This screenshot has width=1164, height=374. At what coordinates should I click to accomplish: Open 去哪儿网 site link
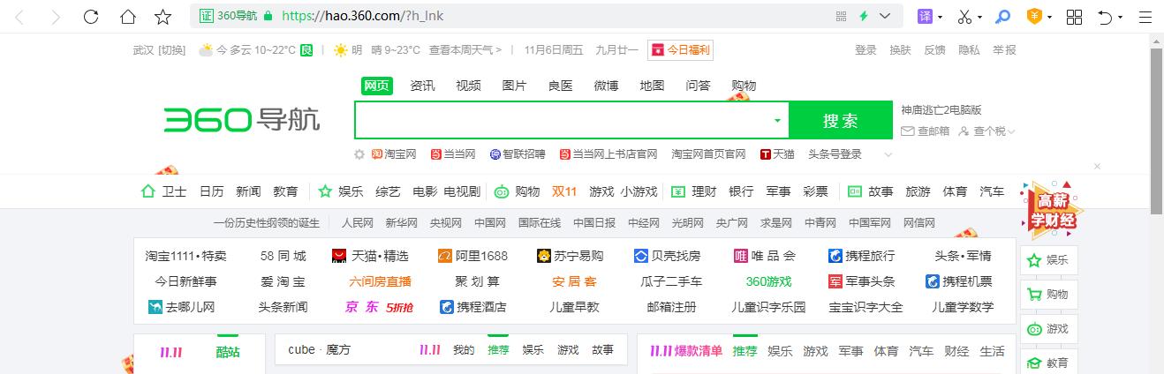click(x=181, y=307)
